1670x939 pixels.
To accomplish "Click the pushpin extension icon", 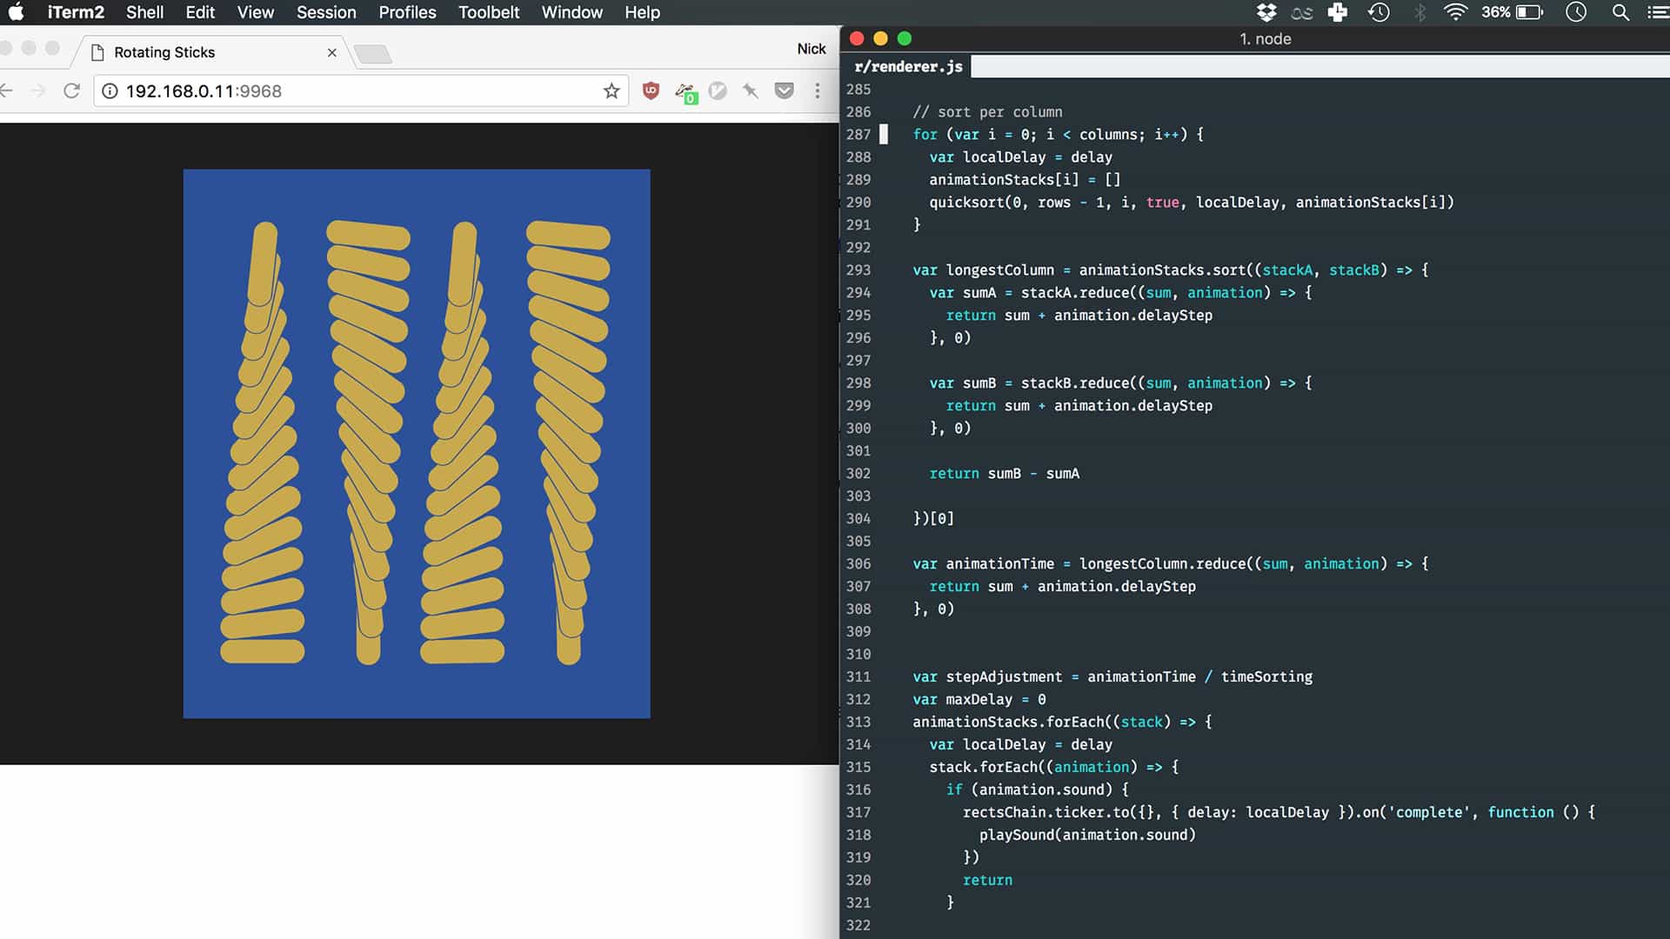I will [x=751, y=90].
